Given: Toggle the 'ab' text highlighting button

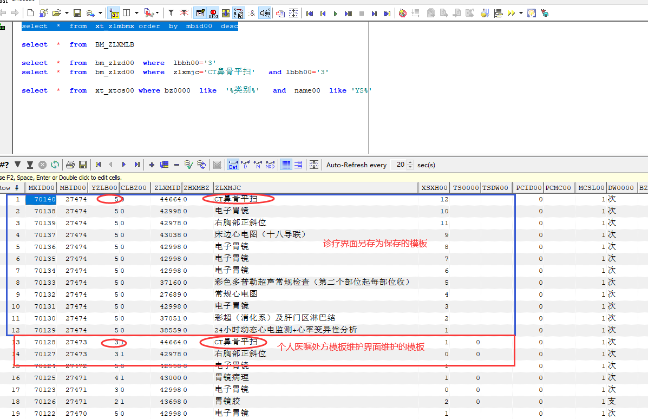Looking at the screenshot, I should coord(114,13).
